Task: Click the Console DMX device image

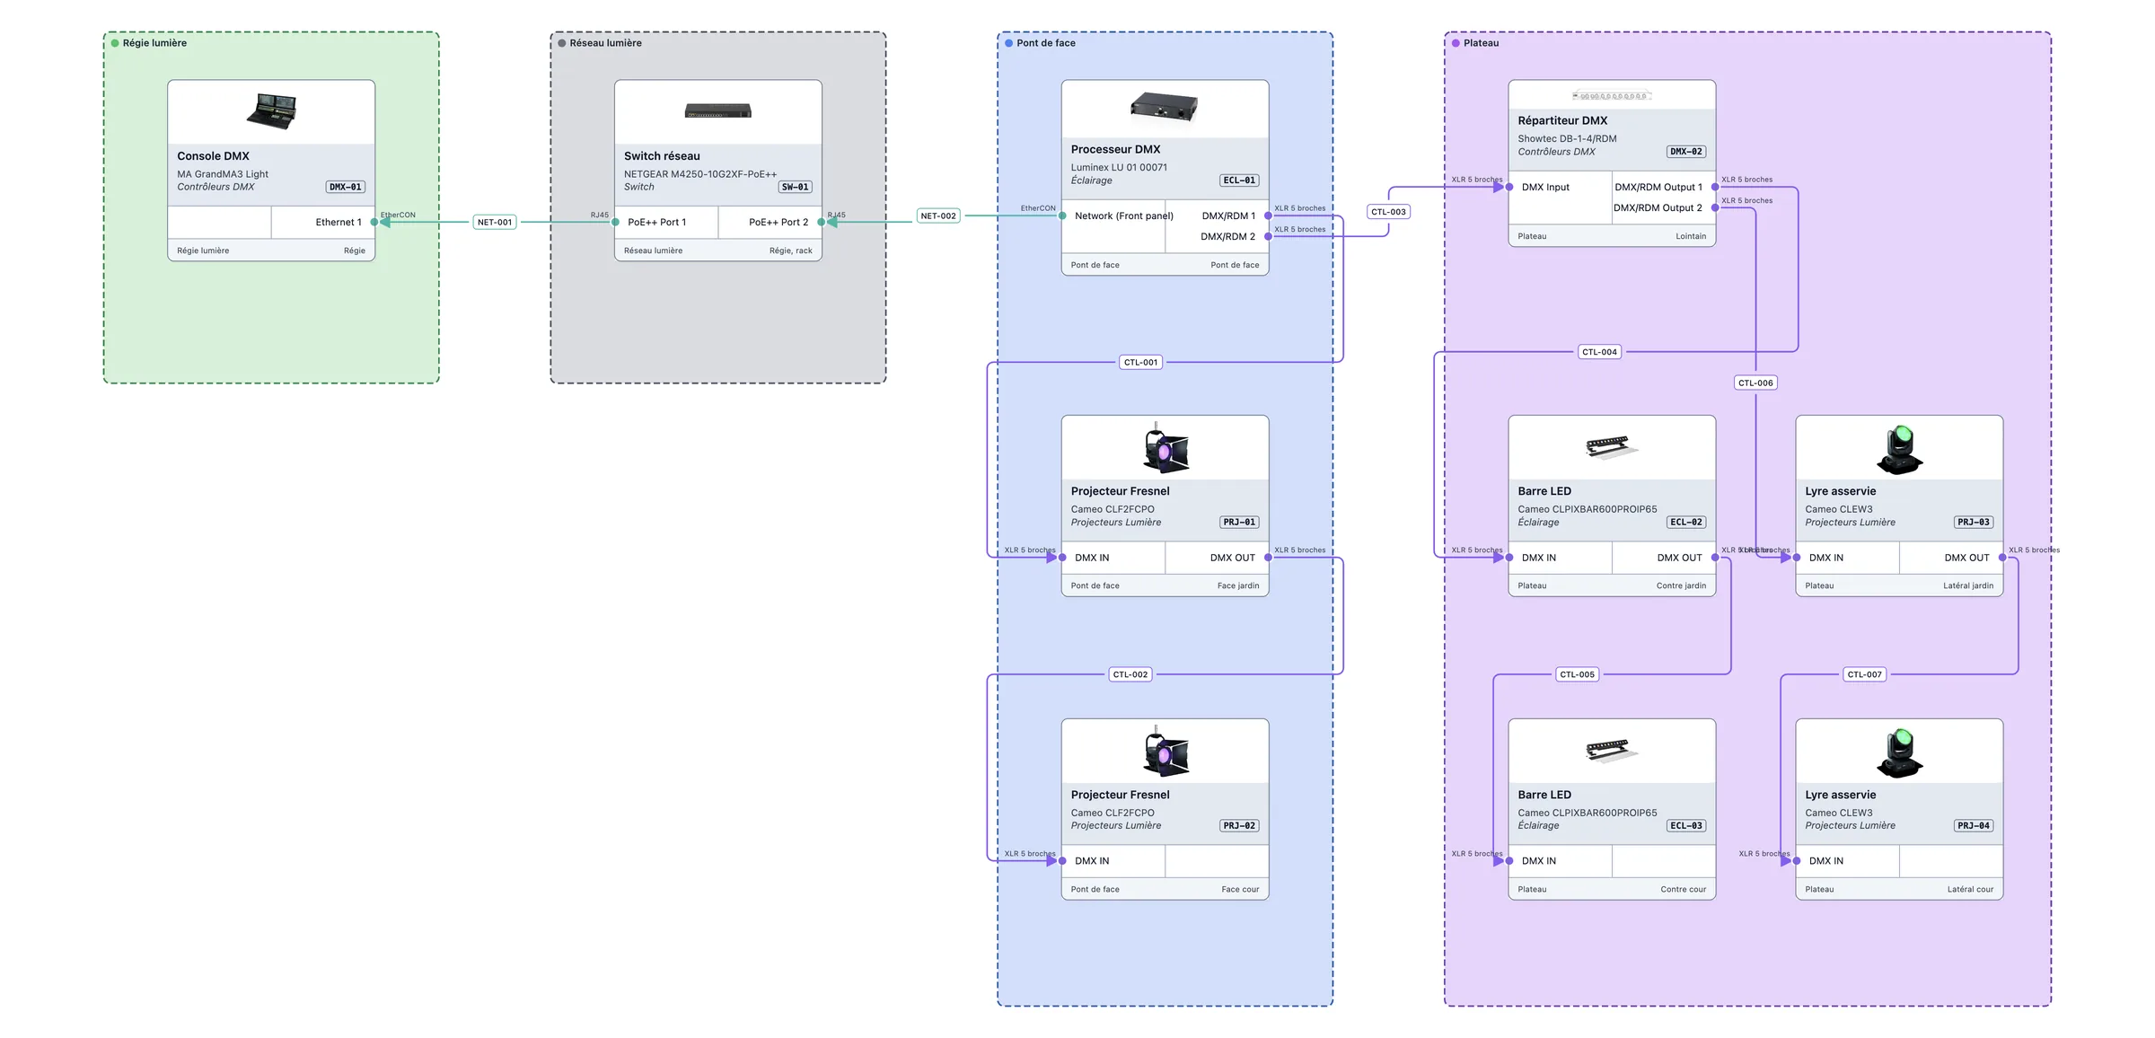Action: click(271, 111)
